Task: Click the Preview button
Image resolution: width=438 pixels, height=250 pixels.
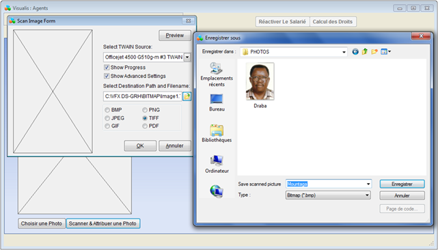Action: pyautogui.click(x=175, y=36)
